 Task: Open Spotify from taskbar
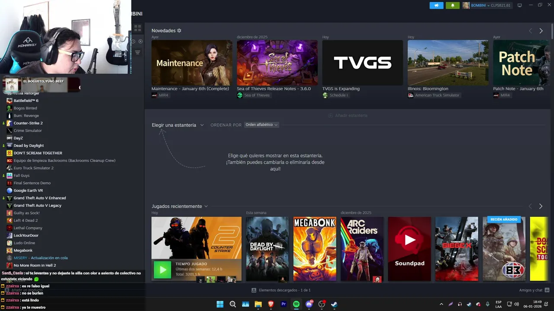296,304
